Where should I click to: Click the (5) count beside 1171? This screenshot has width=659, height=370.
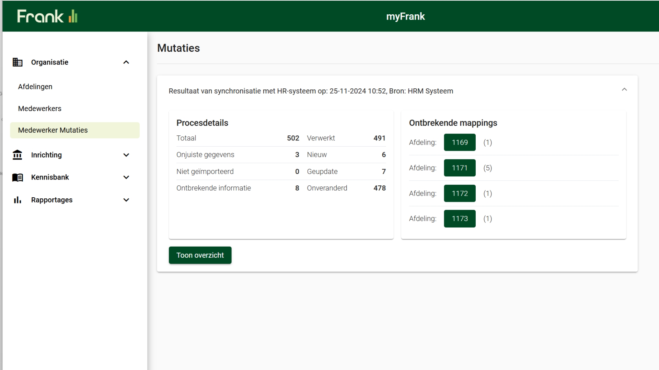(x=488, y=168)
